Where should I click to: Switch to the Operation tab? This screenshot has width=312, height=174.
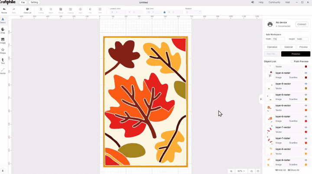click(x=272, y=47)
